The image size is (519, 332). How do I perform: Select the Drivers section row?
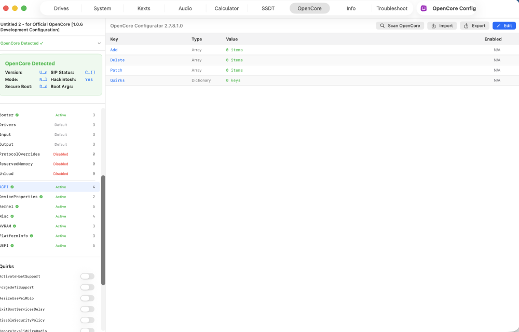pos(49,125)
